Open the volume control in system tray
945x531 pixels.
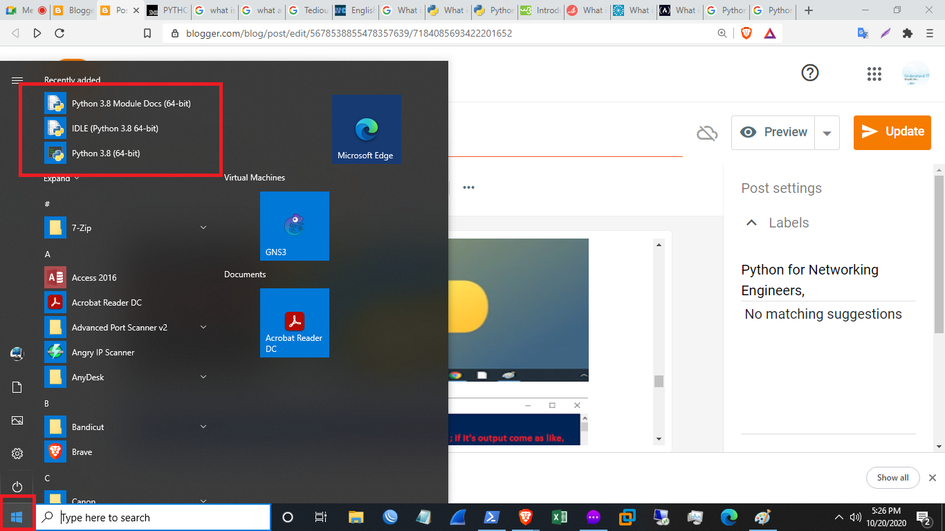[855, 517]
